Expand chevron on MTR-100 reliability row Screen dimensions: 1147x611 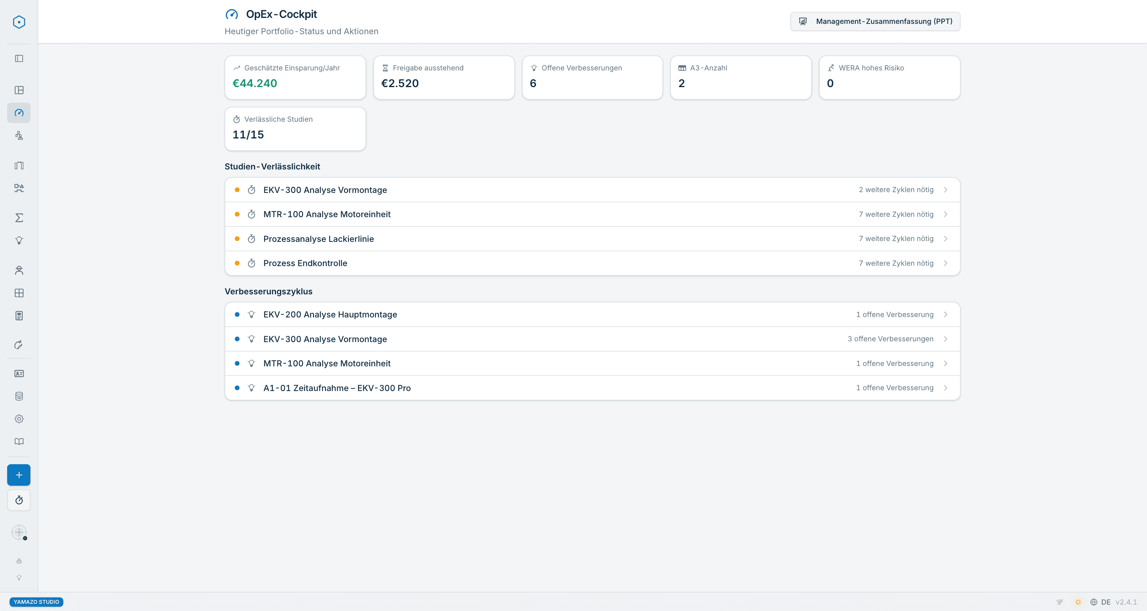tap(946, 214)
